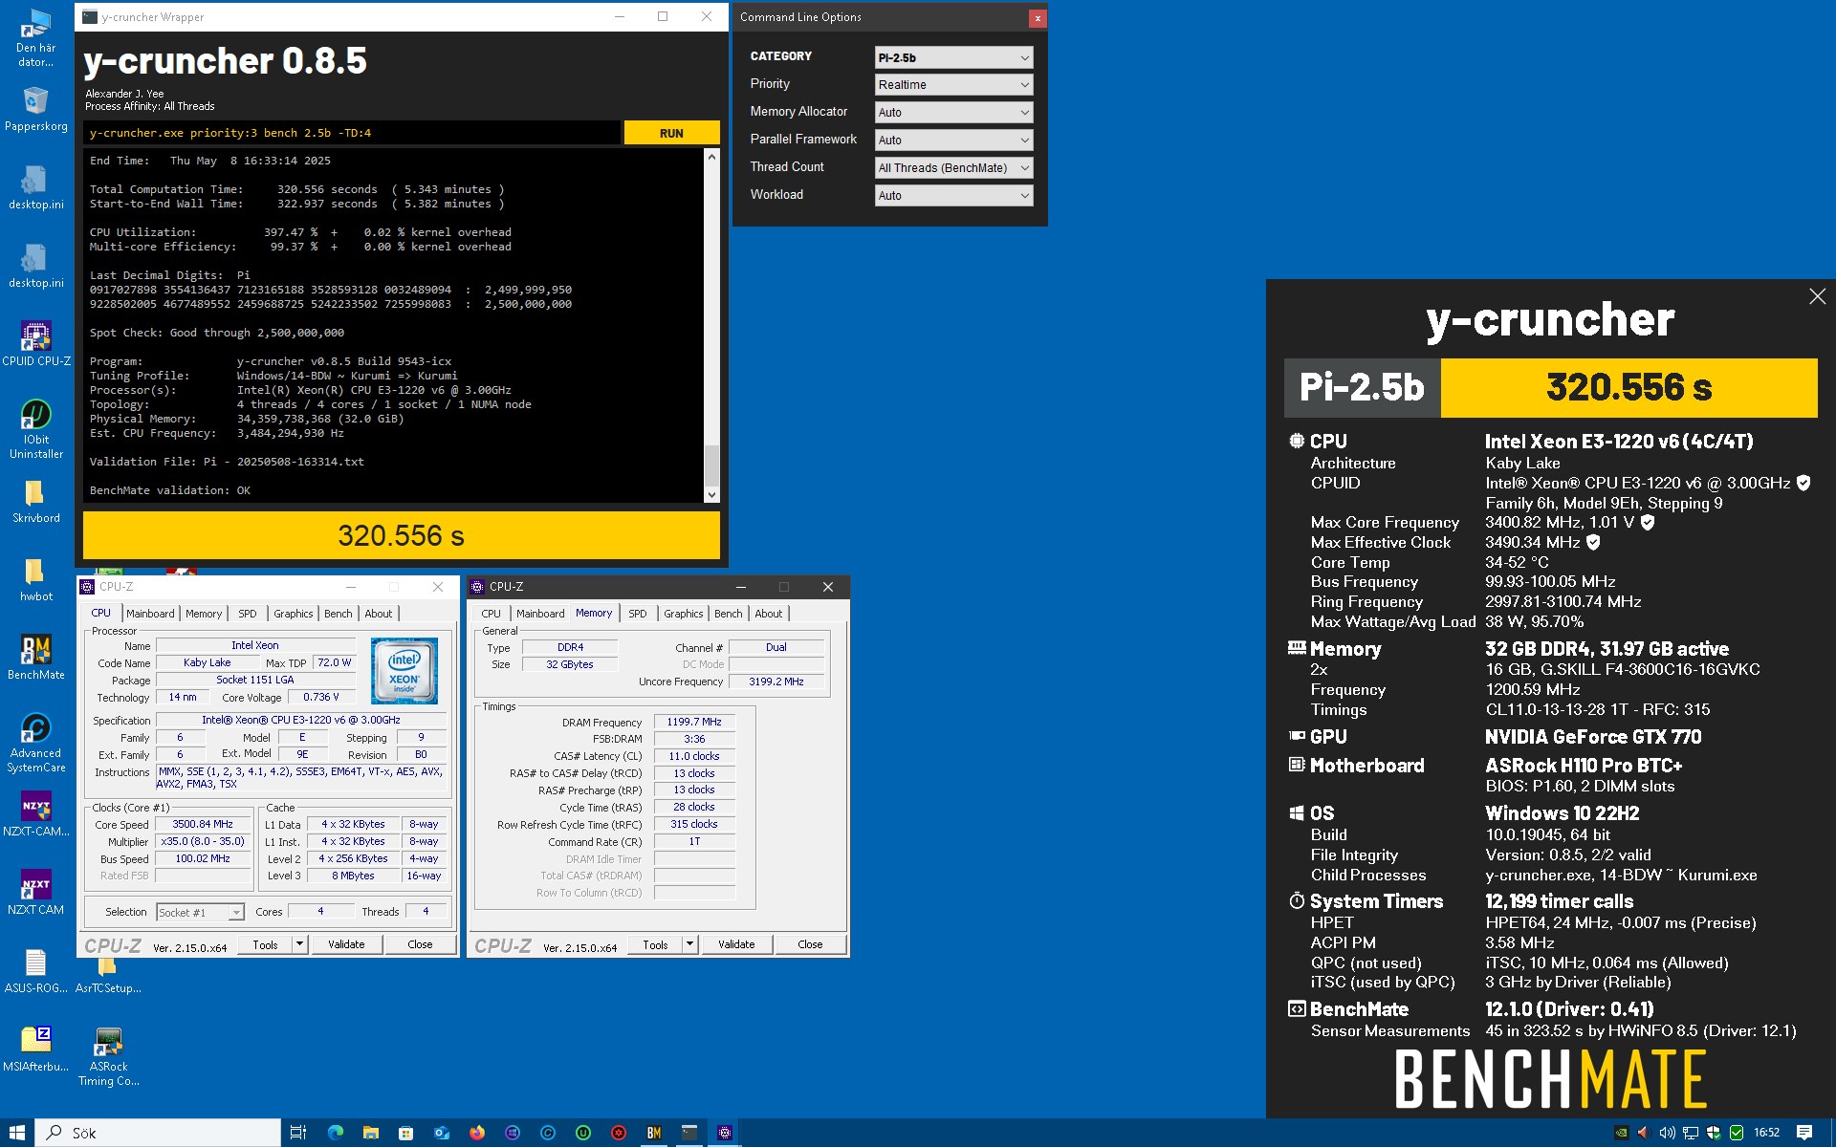This screenshot has height=1147, width=1836.
Task: Open the NZXT CAM desktop shortcut
Action: (35, 893)
